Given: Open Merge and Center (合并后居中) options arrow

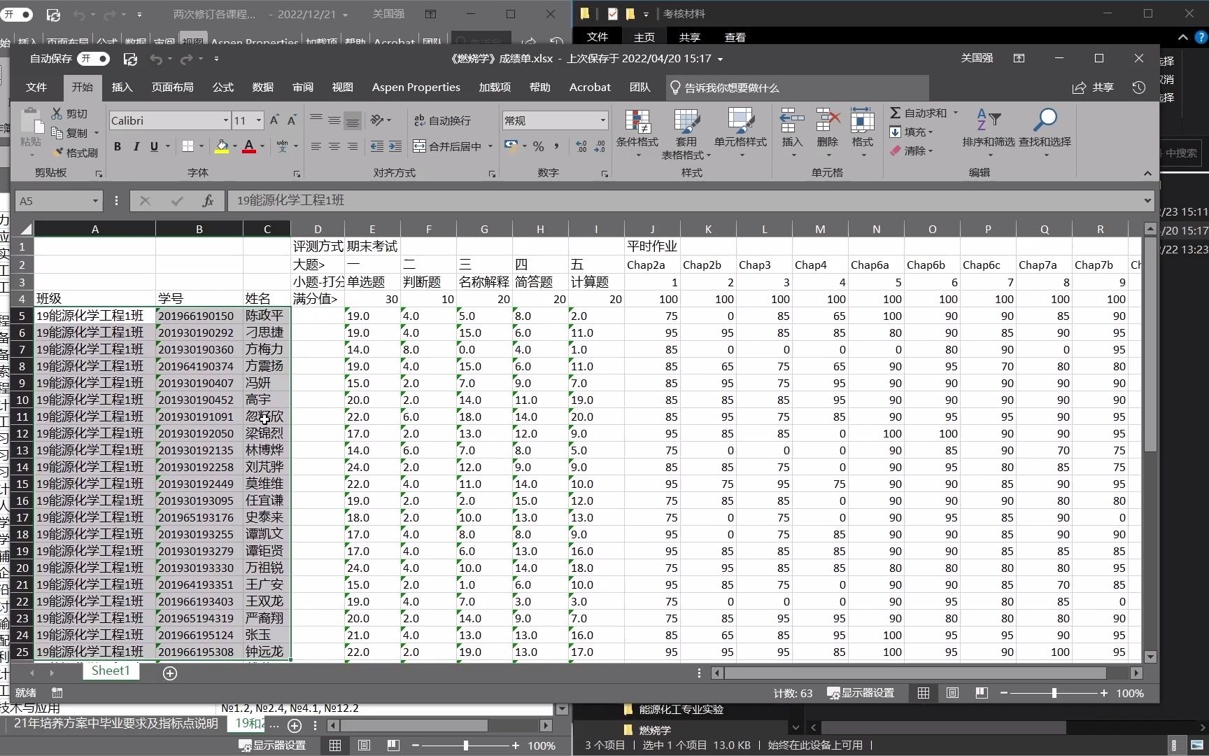Looking at the screenshot, I should 490,146.
